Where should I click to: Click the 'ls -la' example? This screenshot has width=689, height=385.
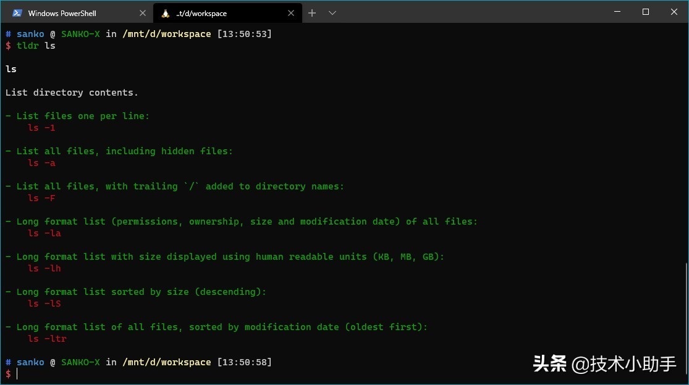(x=44, y=233)
